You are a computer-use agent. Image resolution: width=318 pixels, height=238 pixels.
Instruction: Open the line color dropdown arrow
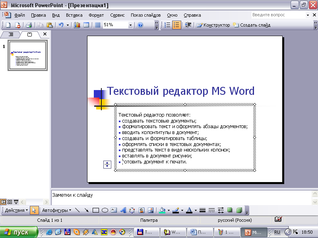coord(182,211)
